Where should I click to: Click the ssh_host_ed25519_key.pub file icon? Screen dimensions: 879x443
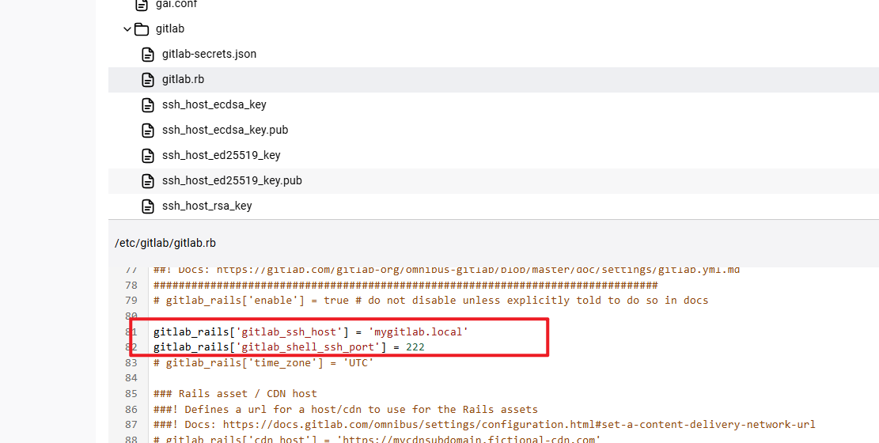[147, 180]
